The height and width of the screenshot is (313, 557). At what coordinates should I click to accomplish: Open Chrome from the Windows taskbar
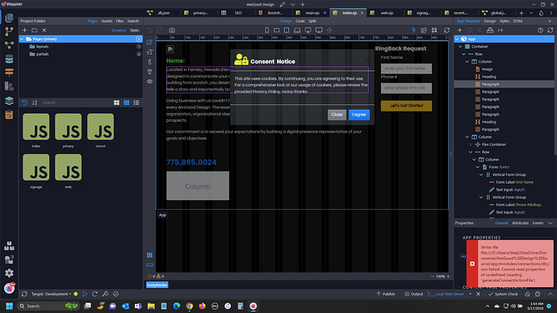pyautogui.click(x=190, y=306)
